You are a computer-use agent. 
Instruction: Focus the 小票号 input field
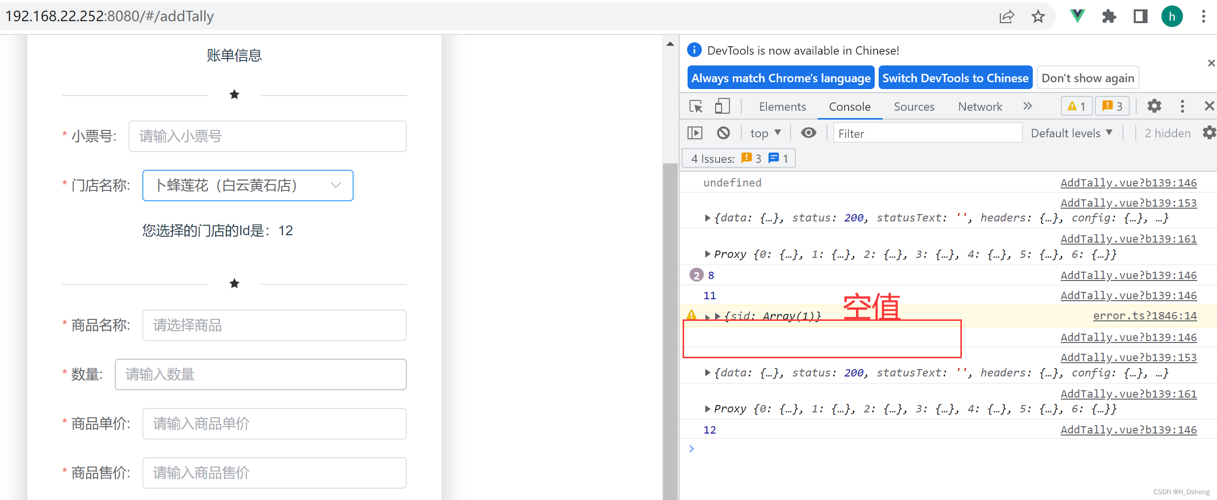(x=267, y=136)
